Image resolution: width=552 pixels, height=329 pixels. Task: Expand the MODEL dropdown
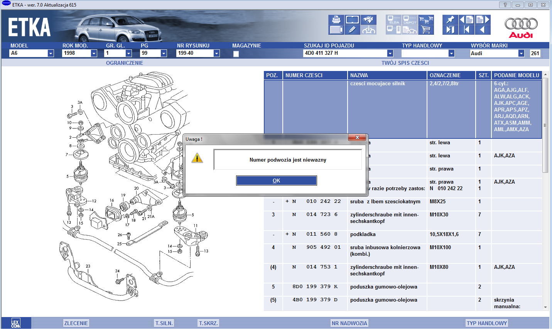coord(51,53)
